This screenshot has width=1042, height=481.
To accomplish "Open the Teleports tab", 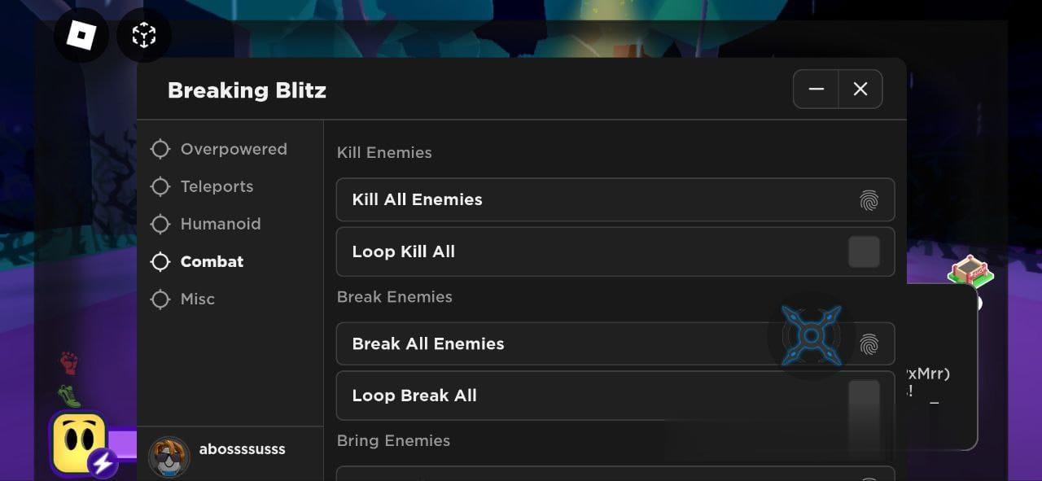I will (x=217, y=186).
